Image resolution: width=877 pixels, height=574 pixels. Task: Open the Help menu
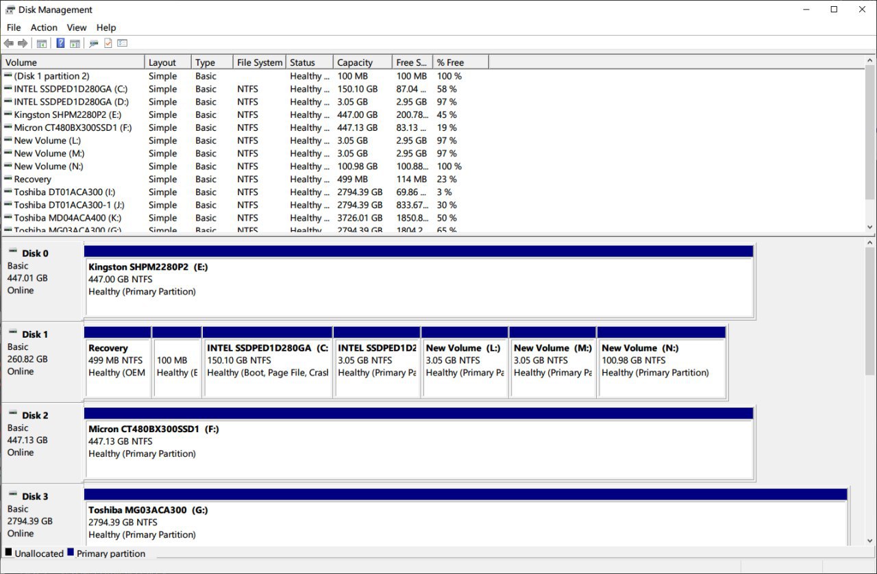[106, 27]
